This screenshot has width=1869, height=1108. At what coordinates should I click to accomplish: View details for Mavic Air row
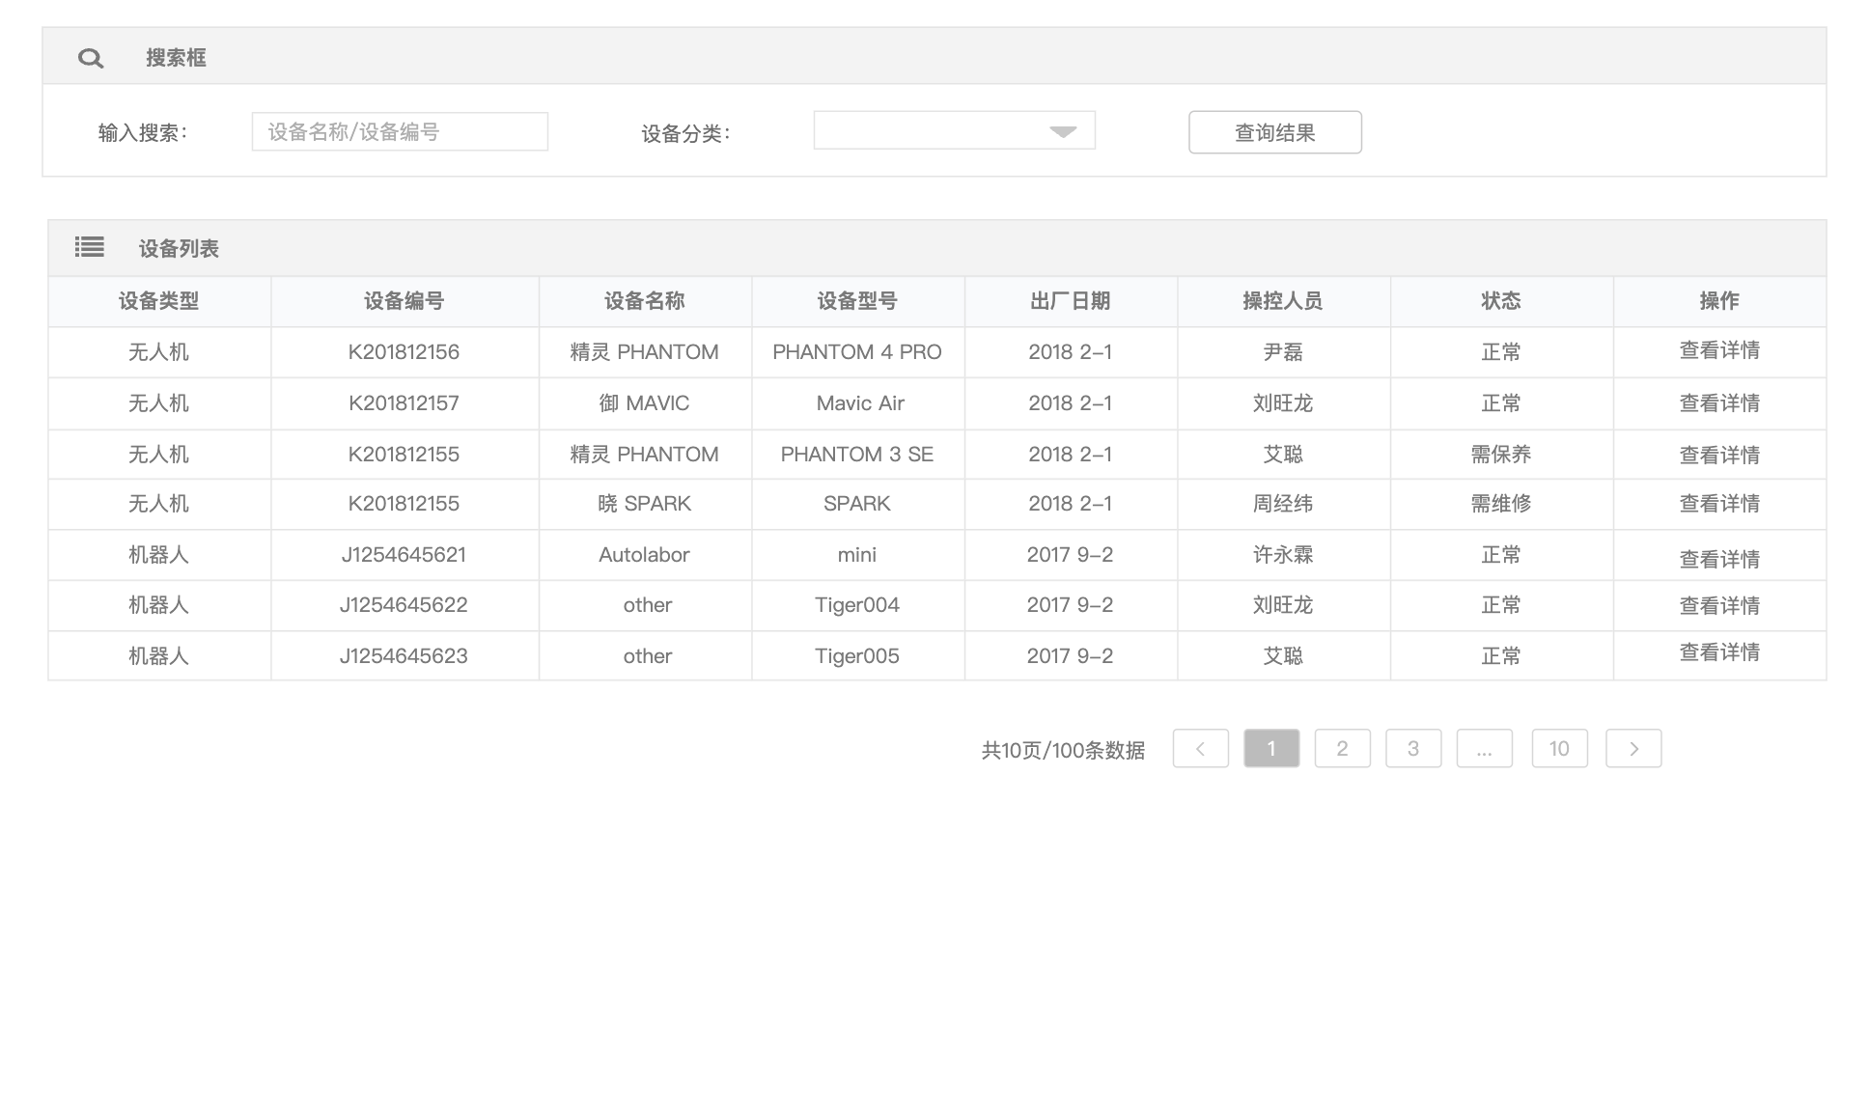[1718, 403]
